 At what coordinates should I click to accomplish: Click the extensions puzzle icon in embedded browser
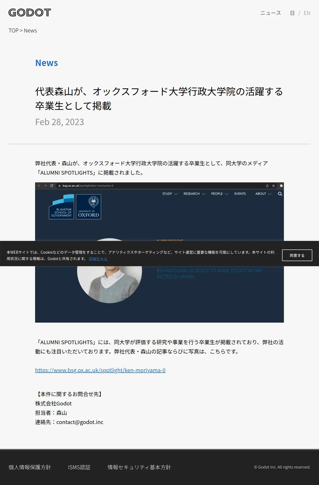click(x=281, y=186)
